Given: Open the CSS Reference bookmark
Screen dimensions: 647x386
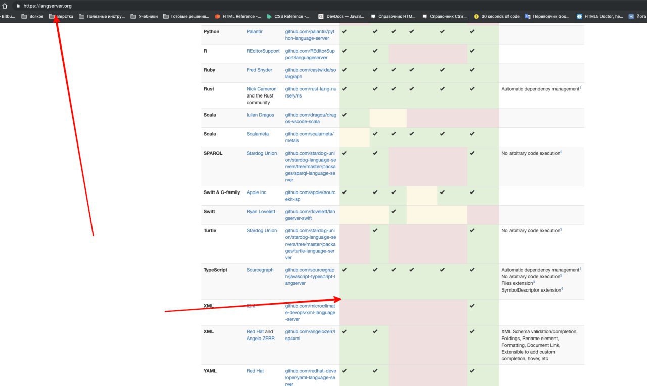Looking at the screenshot, I should (289, 16).
